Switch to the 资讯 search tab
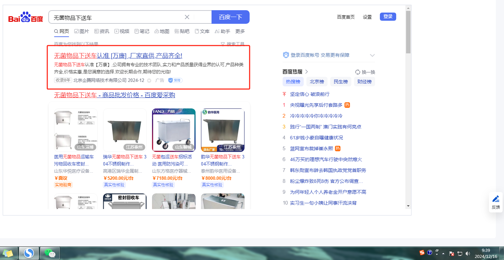The image size is (504, 260). pos(102,31)
